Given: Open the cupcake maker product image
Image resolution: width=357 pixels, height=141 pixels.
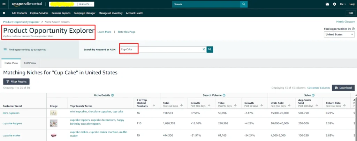Looking at the screenshot, I should point(54,135).
